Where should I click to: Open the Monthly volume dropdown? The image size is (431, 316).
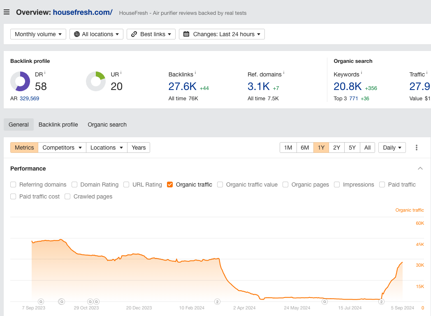38,34
